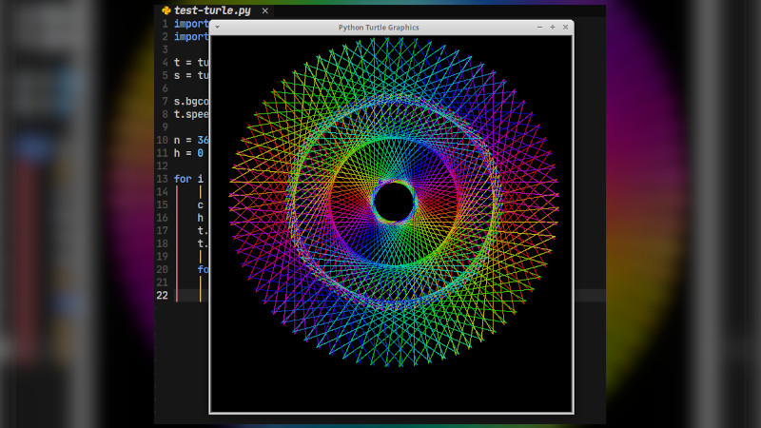Click the 't.spee' text on line 8

pos(191,114)
